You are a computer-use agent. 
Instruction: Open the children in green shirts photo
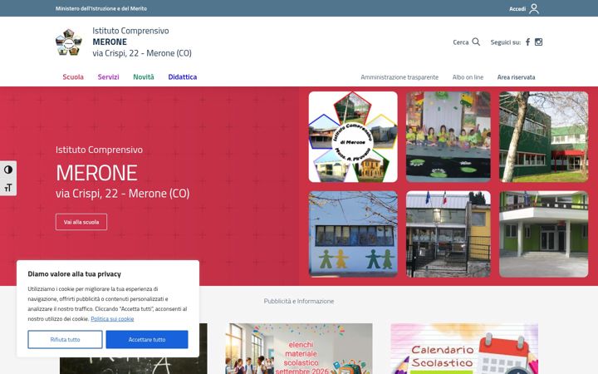pyautogui.click(x=448, y=136)
